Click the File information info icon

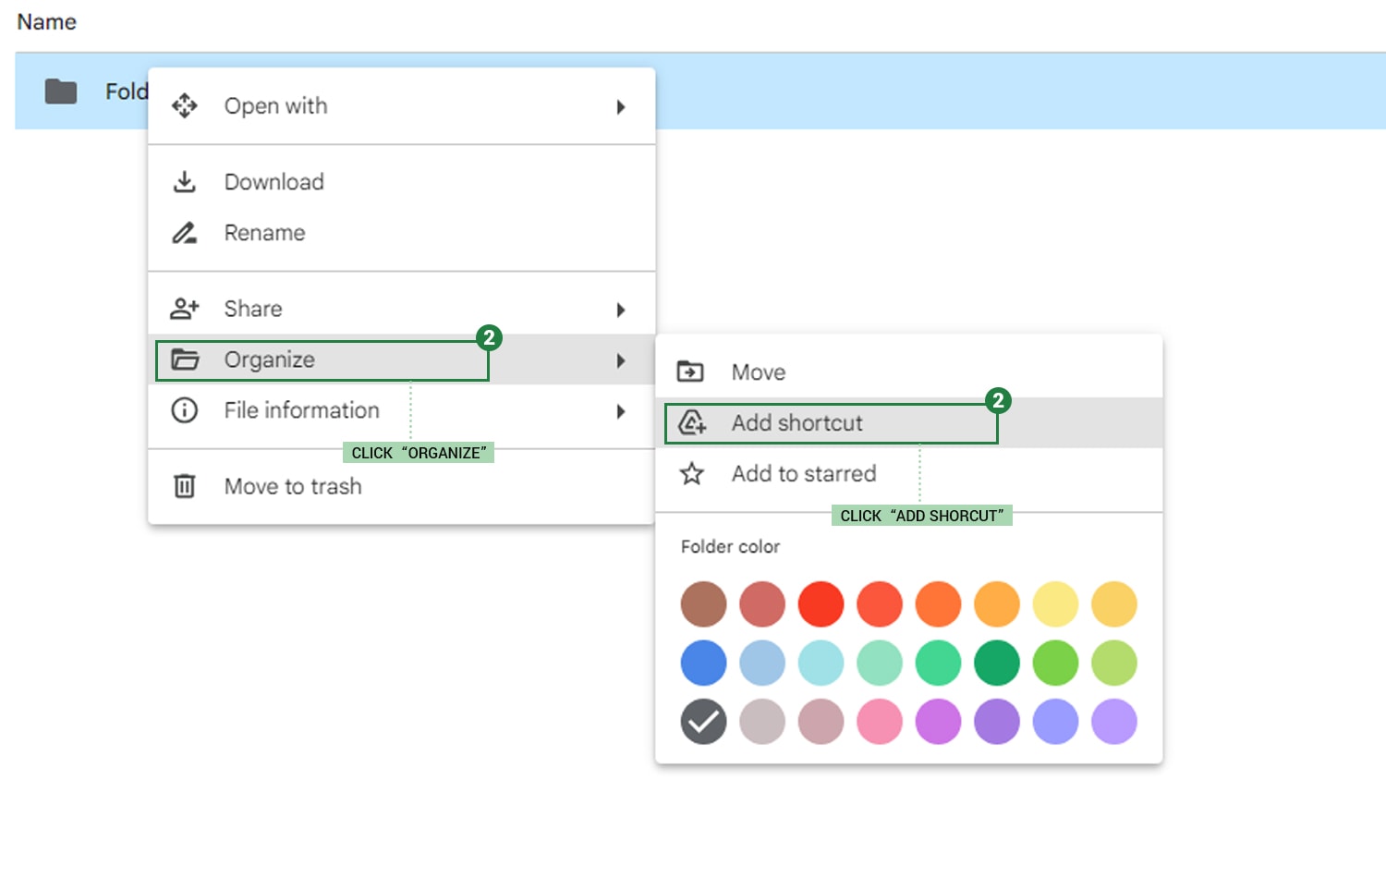[x=184, y=410]
